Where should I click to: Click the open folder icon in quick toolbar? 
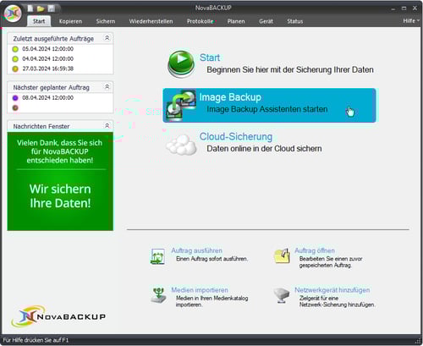point(41,8)
